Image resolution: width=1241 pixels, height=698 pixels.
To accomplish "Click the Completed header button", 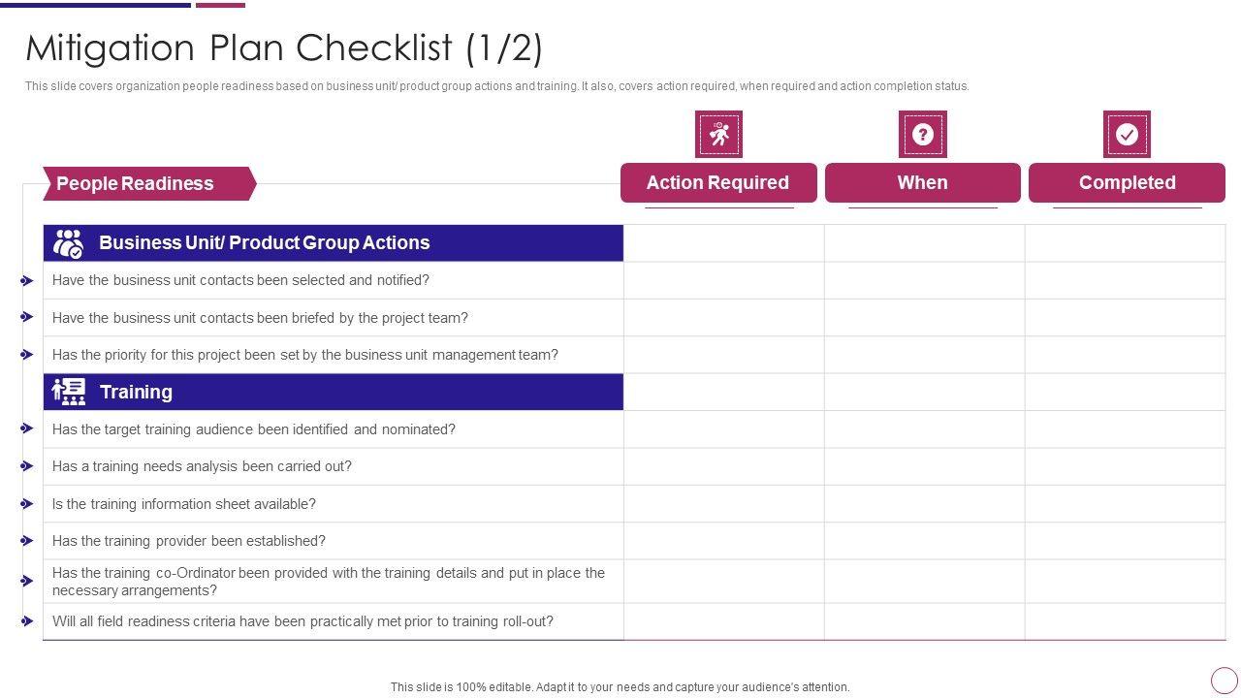I will pos(1127,183).
